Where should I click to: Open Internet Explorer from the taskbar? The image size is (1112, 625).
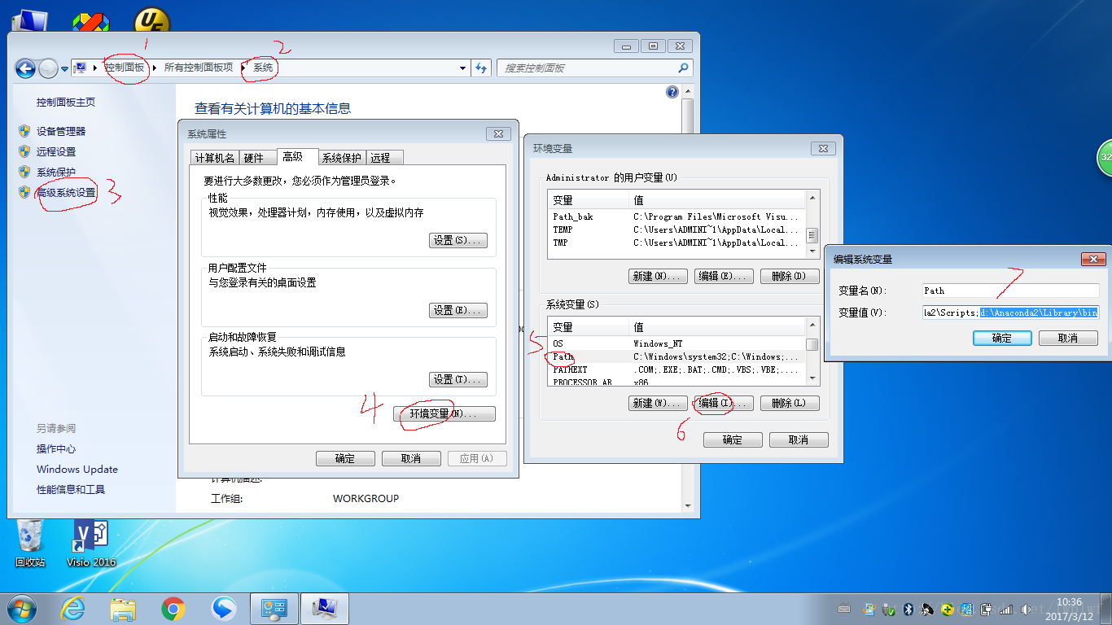(72, 608)
